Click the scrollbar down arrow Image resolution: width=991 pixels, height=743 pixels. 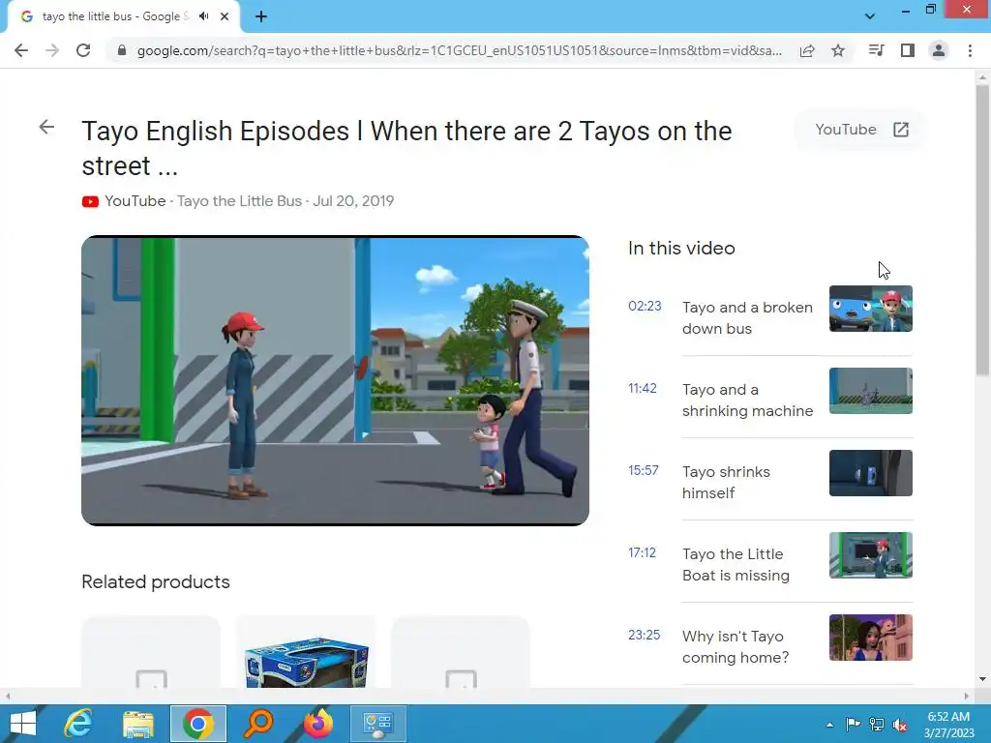point(982,679)
